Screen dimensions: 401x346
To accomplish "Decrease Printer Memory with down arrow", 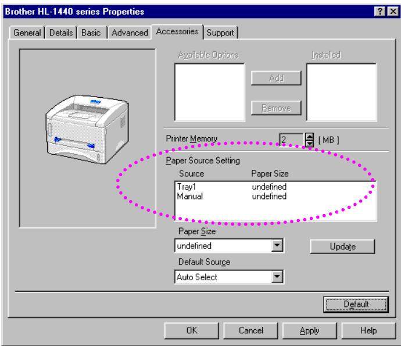I will tap(309, 143).
